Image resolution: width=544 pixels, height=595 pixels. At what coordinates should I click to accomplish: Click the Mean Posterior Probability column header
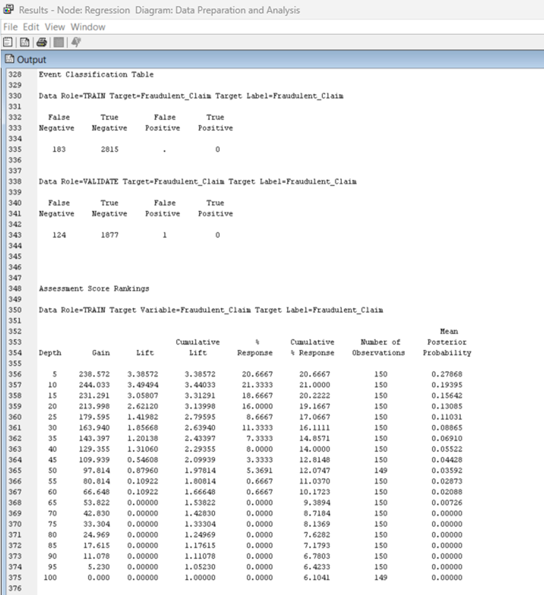click(447, 342)
